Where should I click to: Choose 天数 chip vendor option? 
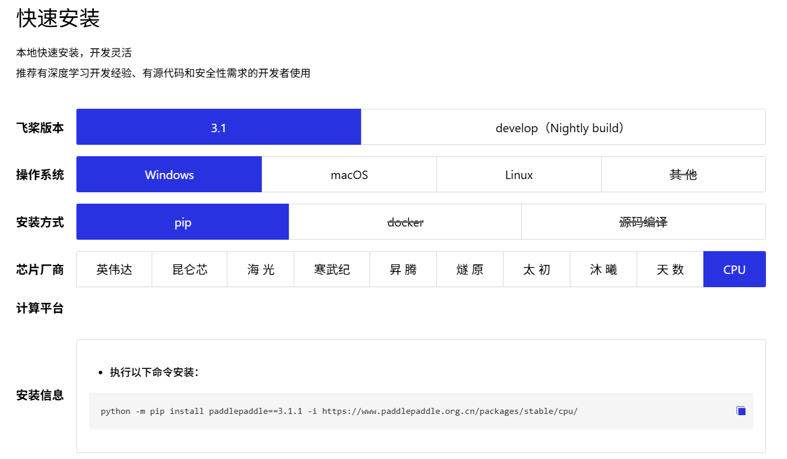[x=670, y=269]
